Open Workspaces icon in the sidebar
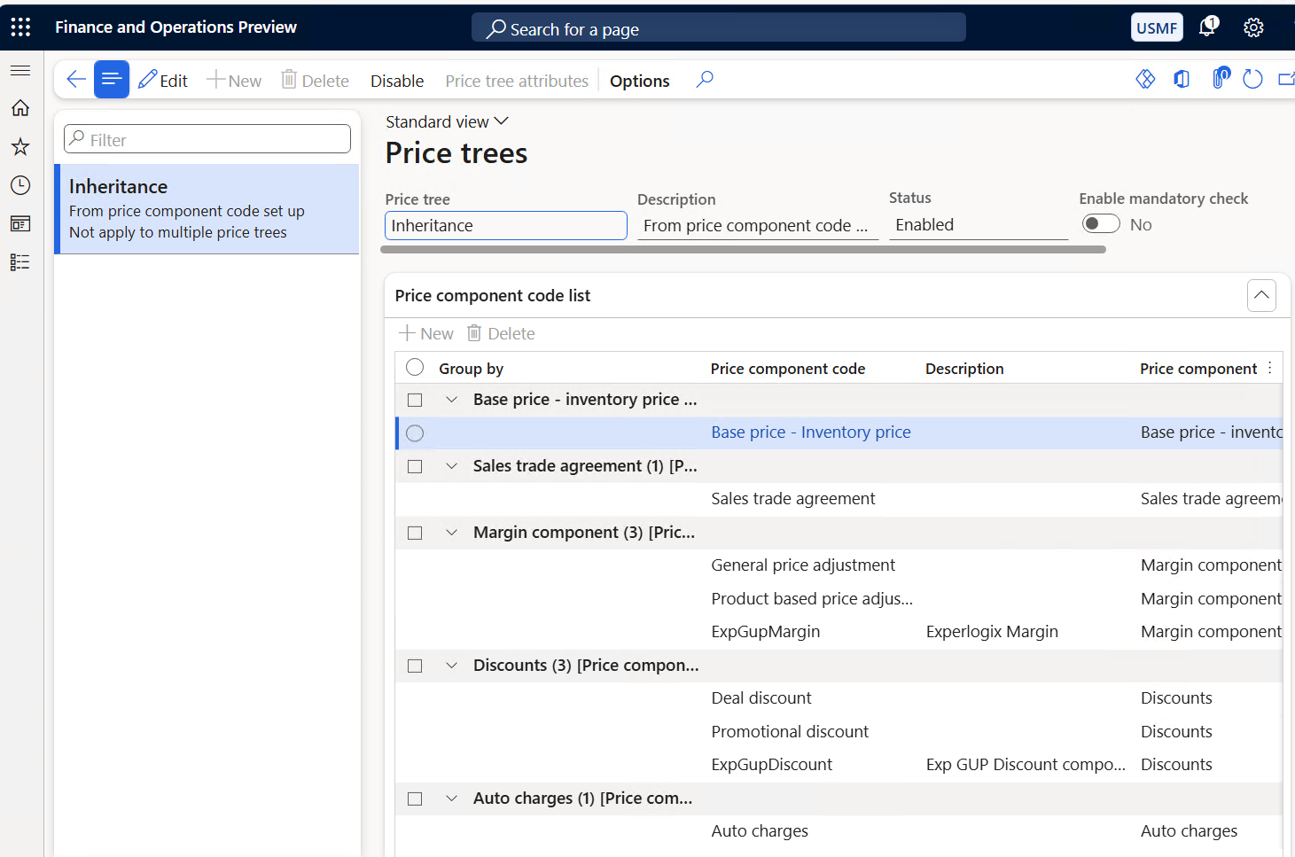1295x857 pixels. (20, 224)
